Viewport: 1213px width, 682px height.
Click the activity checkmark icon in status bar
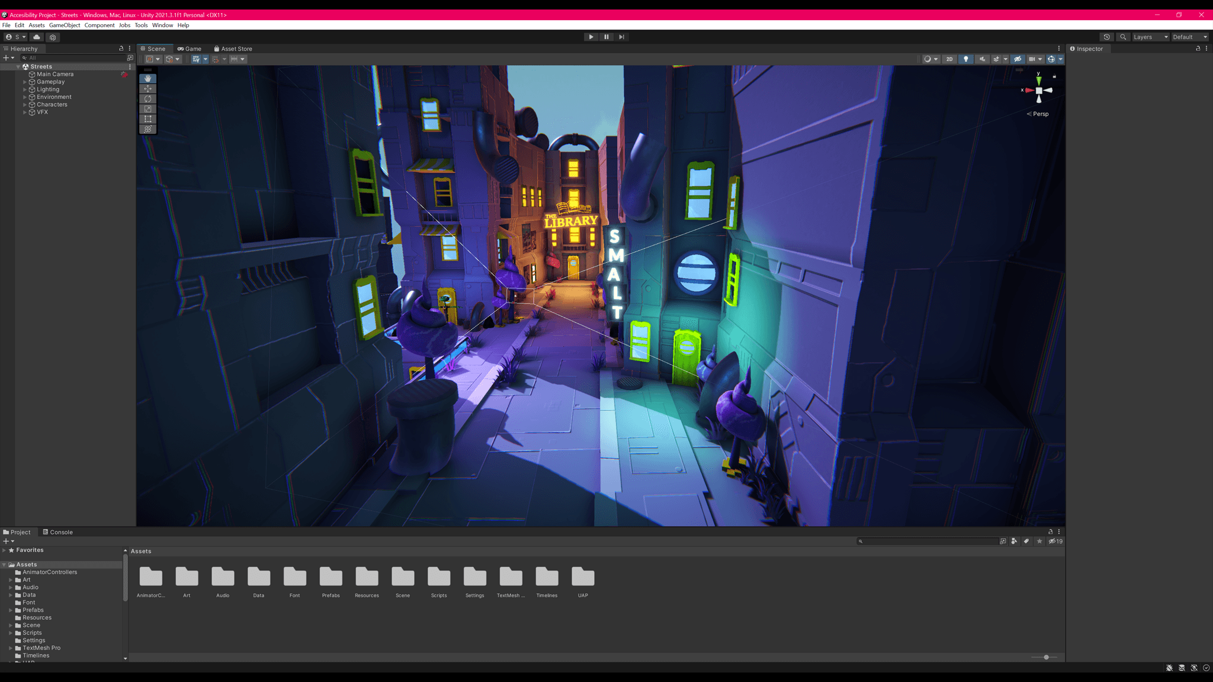[x=1206, y=668]
